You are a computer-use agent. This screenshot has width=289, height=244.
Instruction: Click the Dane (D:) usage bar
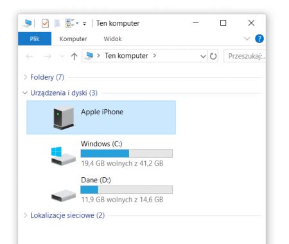[127, 189]
